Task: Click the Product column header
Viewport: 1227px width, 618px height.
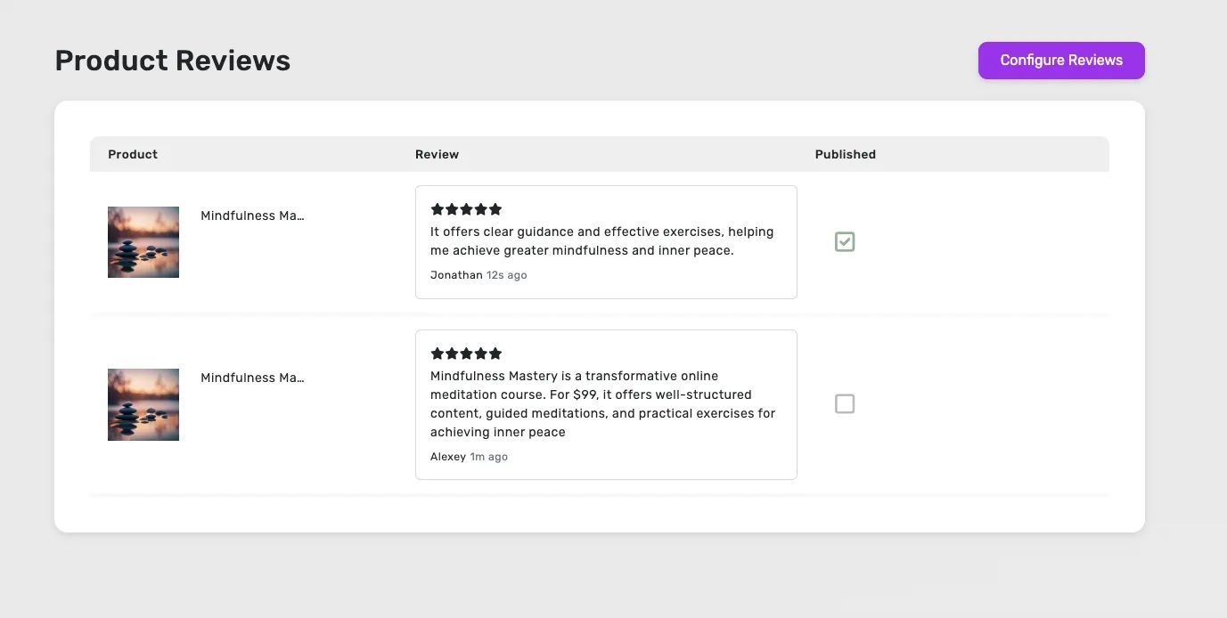Action: (133, 154)
